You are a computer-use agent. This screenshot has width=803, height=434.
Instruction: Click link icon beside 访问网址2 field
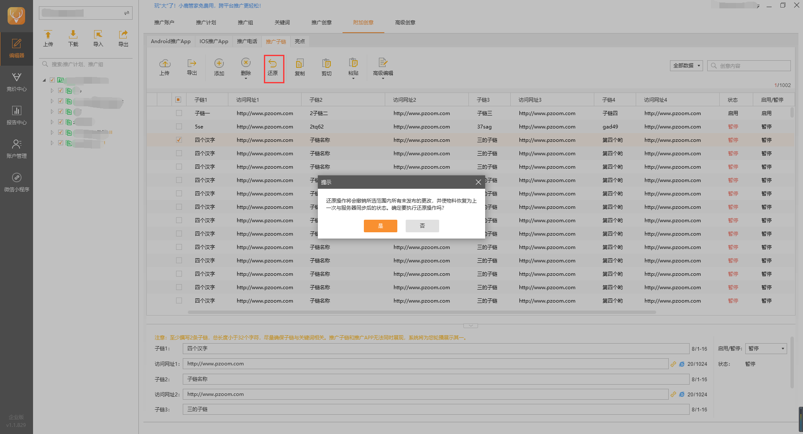click(x=673, y=394)
